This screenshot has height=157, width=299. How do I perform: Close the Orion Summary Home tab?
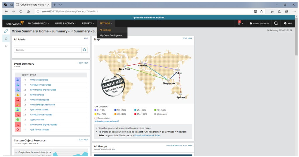pos(48,5)
